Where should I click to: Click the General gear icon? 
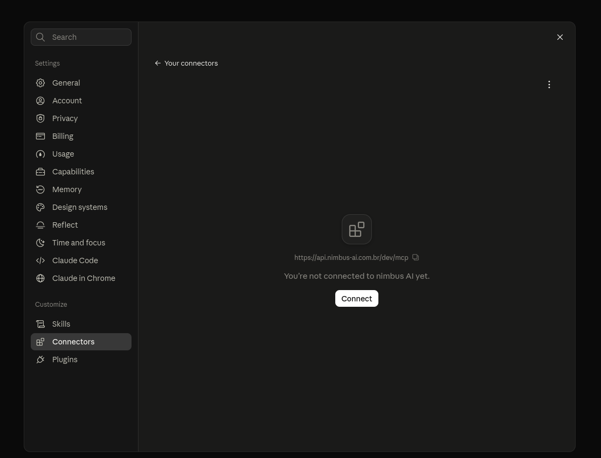coord(40,83)
